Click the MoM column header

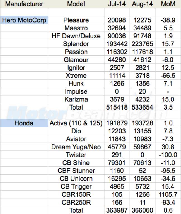click(x=168, y=4)
